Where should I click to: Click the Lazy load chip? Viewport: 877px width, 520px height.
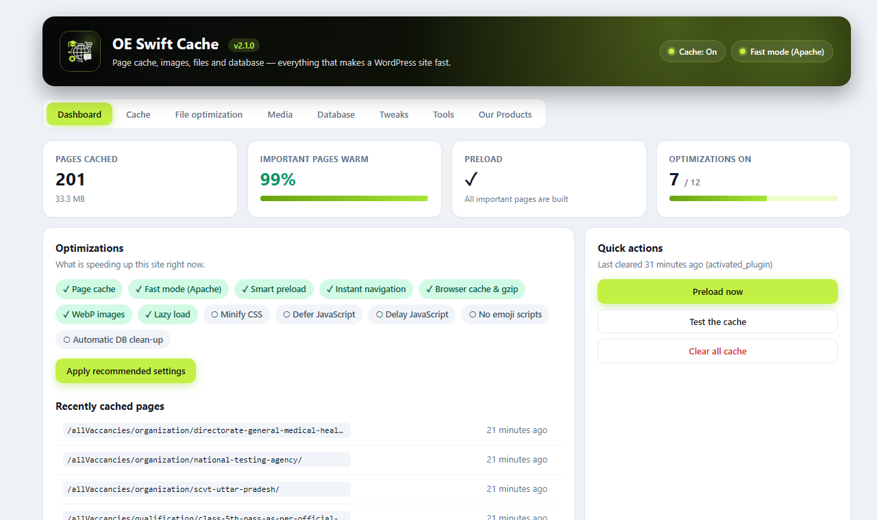click(168, 314)
